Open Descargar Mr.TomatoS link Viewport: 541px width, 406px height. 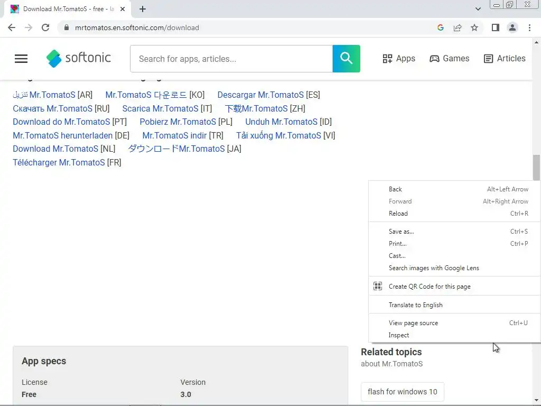[260, 95]
